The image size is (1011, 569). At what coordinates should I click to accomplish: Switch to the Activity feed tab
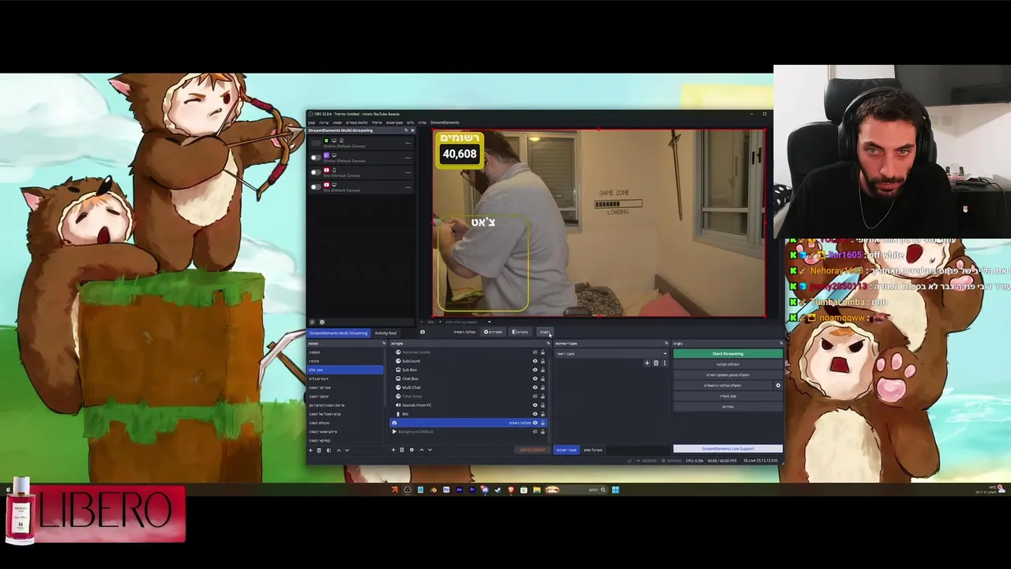pyautogui.click(x=385, y=333)
